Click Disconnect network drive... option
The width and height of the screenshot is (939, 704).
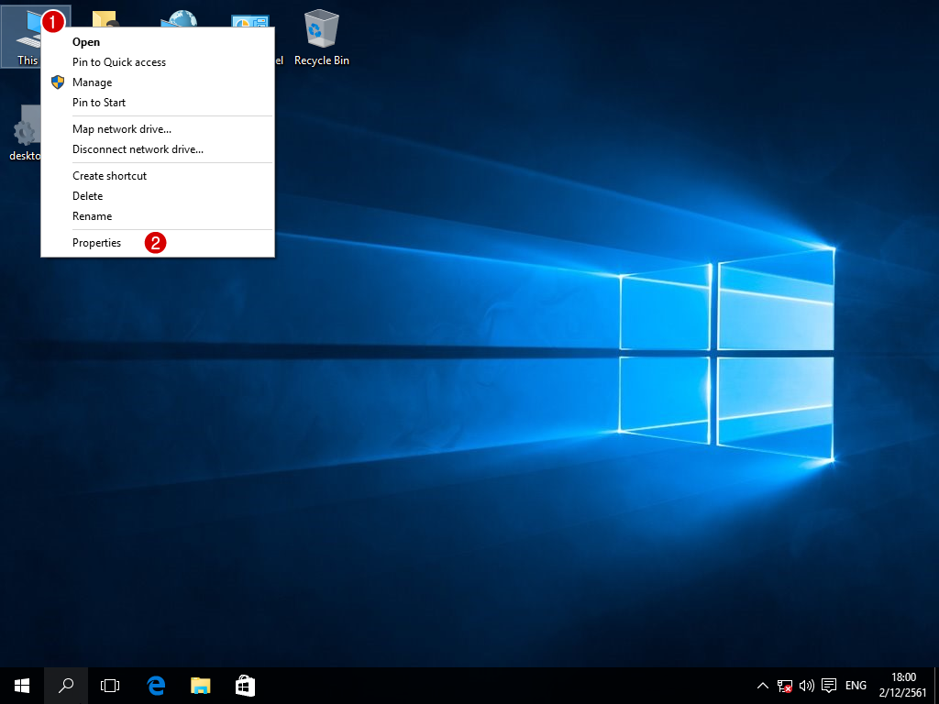pos(138,149)
